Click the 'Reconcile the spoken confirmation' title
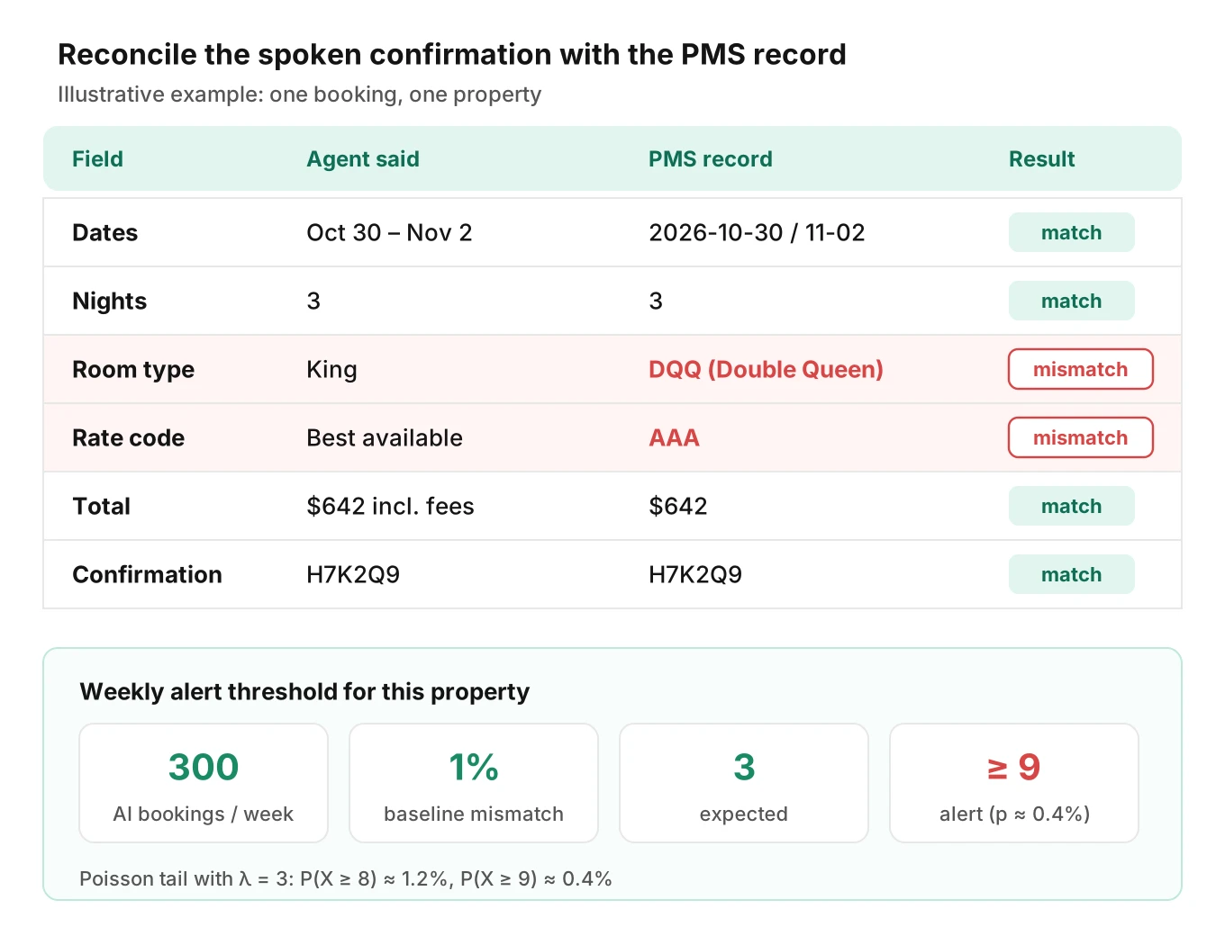This screenshot has width=1225, height=936. click(452, 54)
